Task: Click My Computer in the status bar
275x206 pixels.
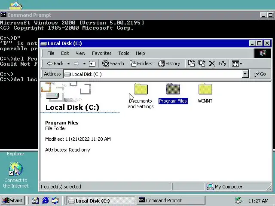Action: click(224, 187)
